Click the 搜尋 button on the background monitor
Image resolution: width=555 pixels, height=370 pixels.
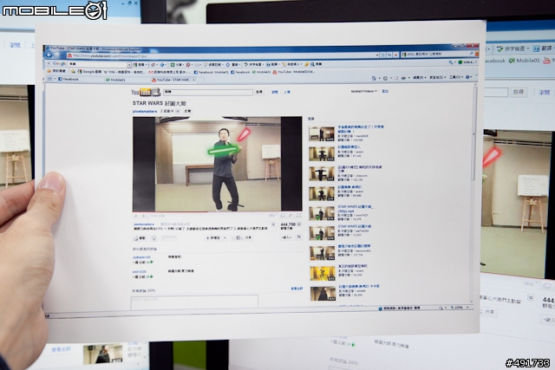pos(518,92)
